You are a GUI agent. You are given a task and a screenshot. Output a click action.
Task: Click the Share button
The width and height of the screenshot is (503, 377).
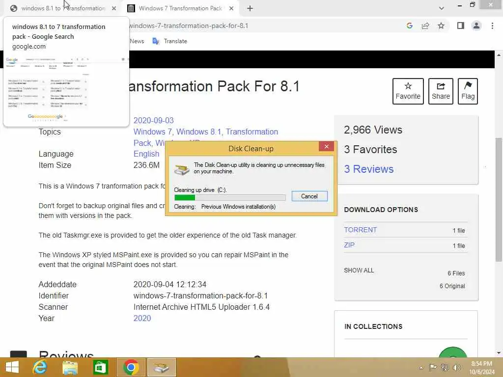click(x=441, y=91)
